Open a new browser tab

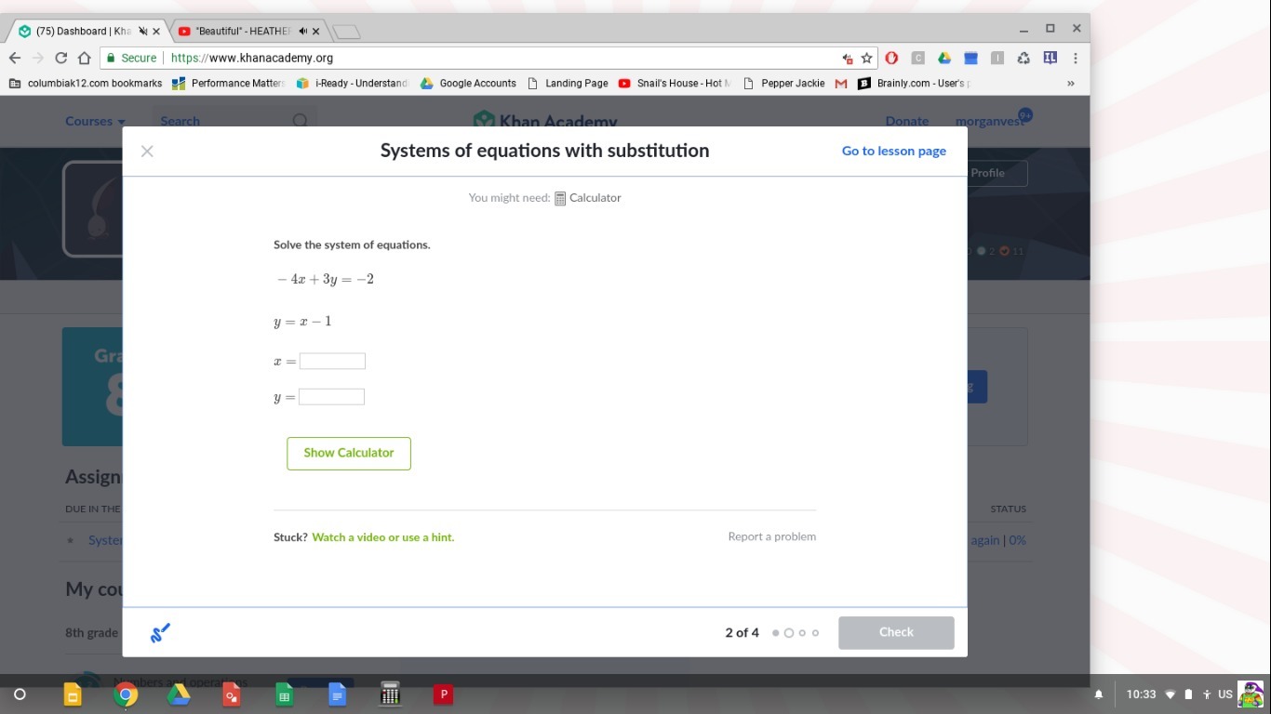[x=346, y=32]
